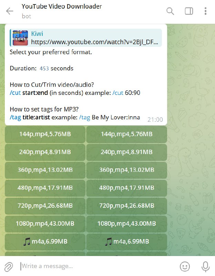
Task: Click the /cut command before start:end
Action: click(16, 93)
